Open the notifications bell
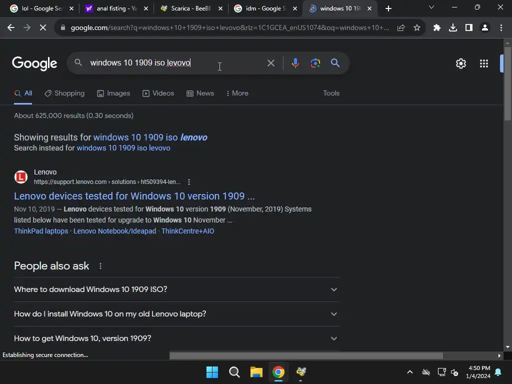Viewport: 512px width, 384px height. click(x=498, y=372)
